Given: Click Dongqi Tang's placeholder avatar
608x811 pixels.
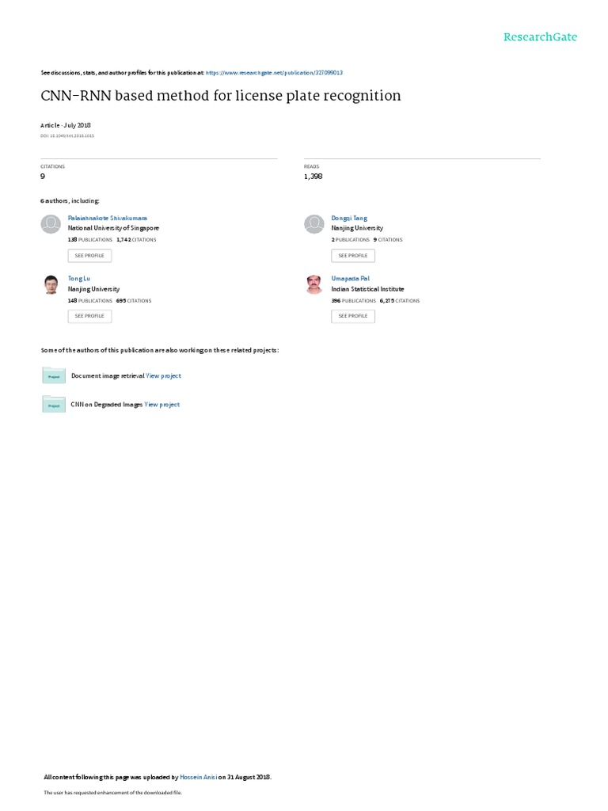Looking at the screenshot, I should point(313,224).
